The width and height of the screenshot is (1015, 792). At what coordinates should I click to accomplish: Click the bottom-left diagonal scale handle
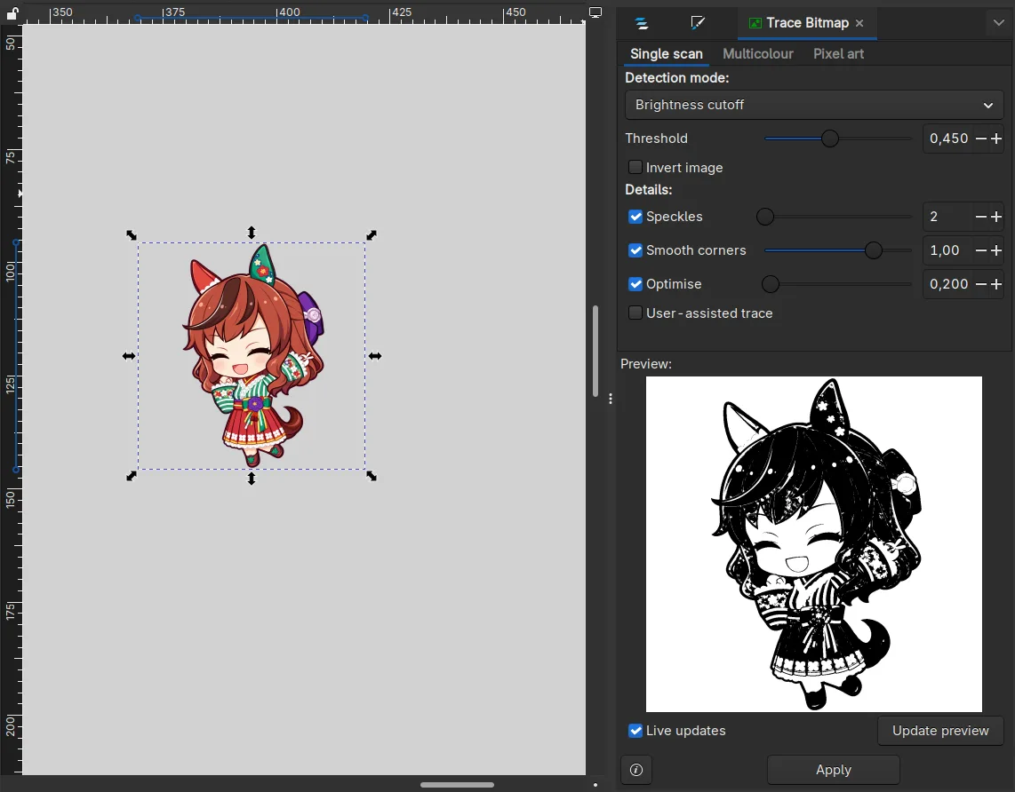tap(132, 476)
